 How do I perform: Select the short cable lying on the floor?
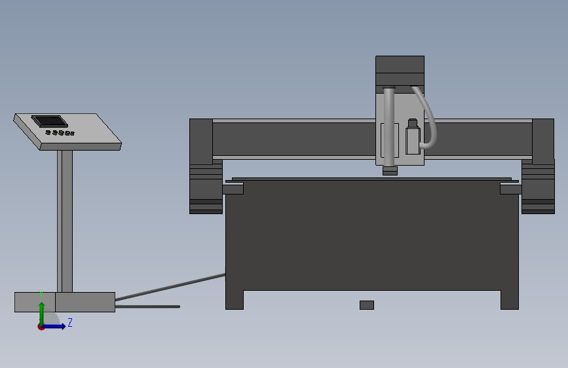pos(147,306)
